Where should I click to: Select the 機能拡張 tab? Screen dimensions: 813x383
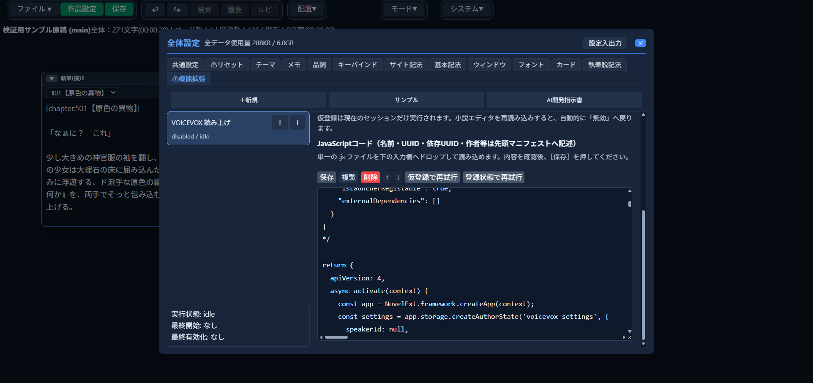(189, 79)
